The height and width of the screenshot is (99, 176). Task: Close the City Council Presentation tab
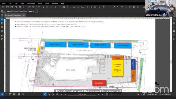tap(24, 15)
